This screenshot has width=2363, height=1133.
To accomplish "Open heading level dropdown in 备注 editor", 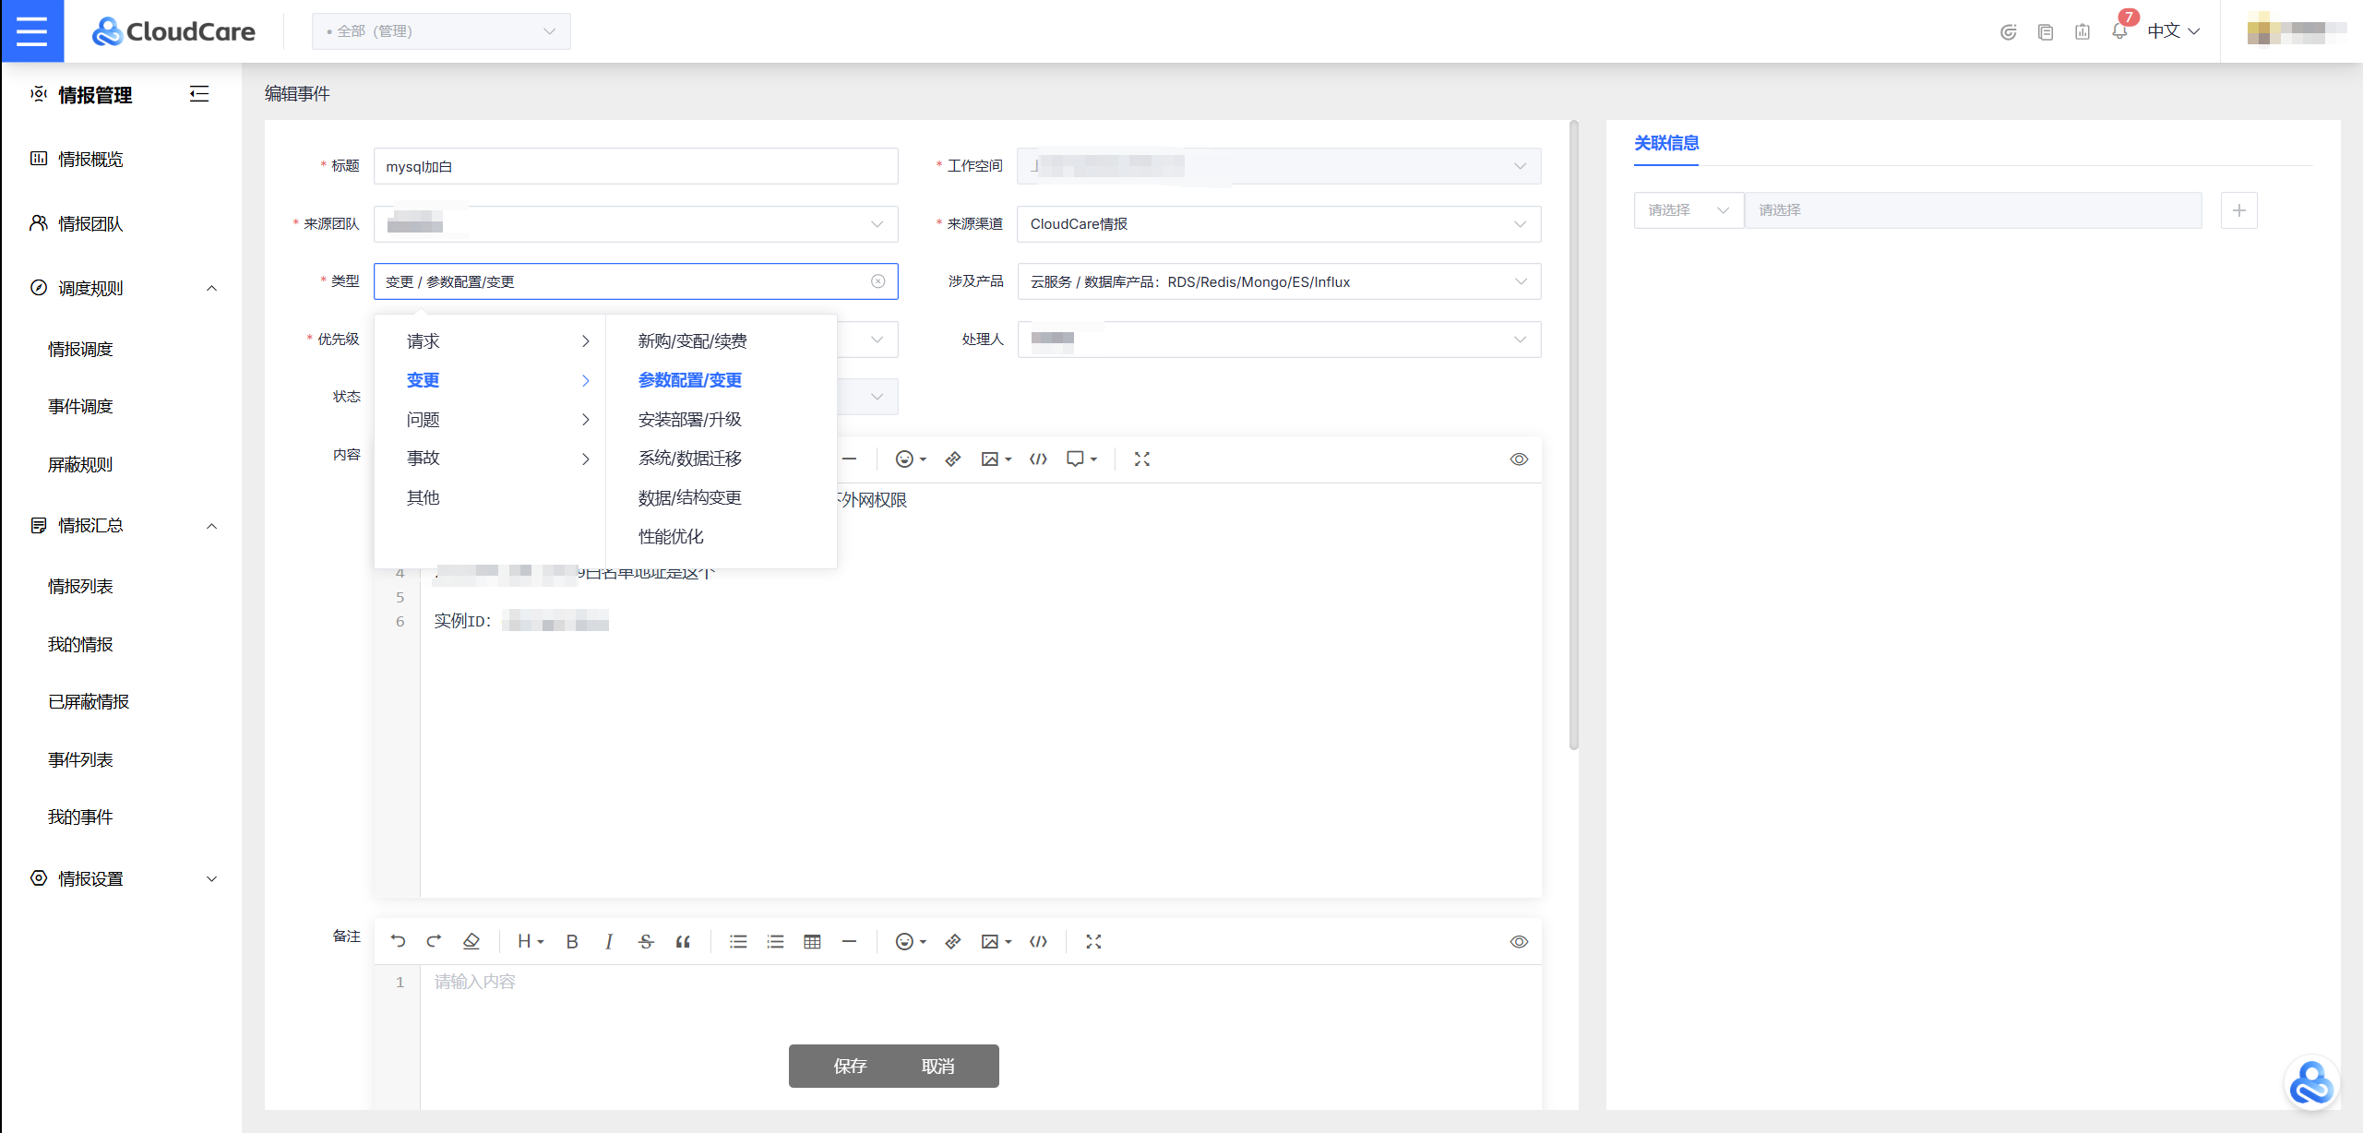I will click(x=531, y=941).
